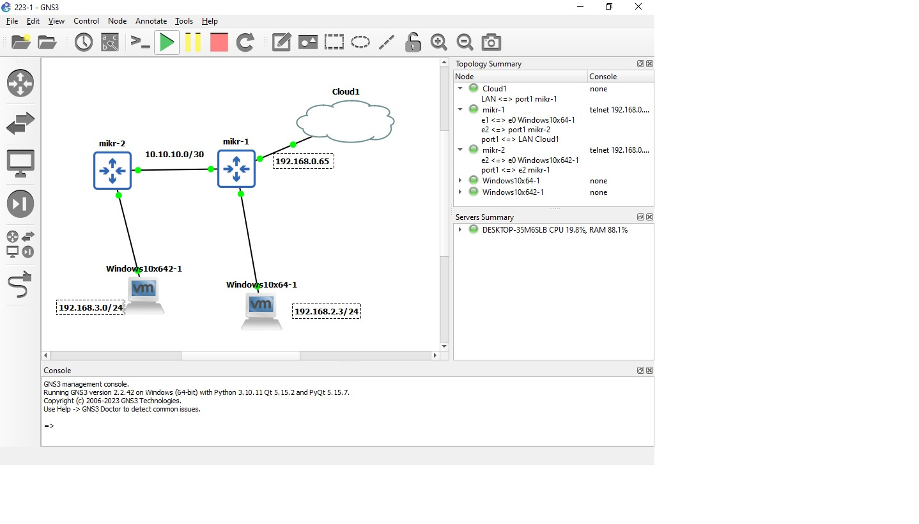Close the Console panel
Viewport: 919px width, 524px height.
pyautogui.click(x=649, y=371)
